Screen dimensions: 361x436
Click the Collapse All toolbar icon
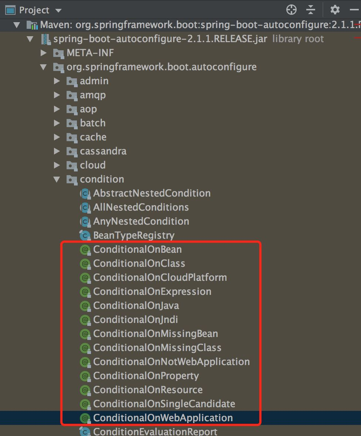click(x=311, y=10)
